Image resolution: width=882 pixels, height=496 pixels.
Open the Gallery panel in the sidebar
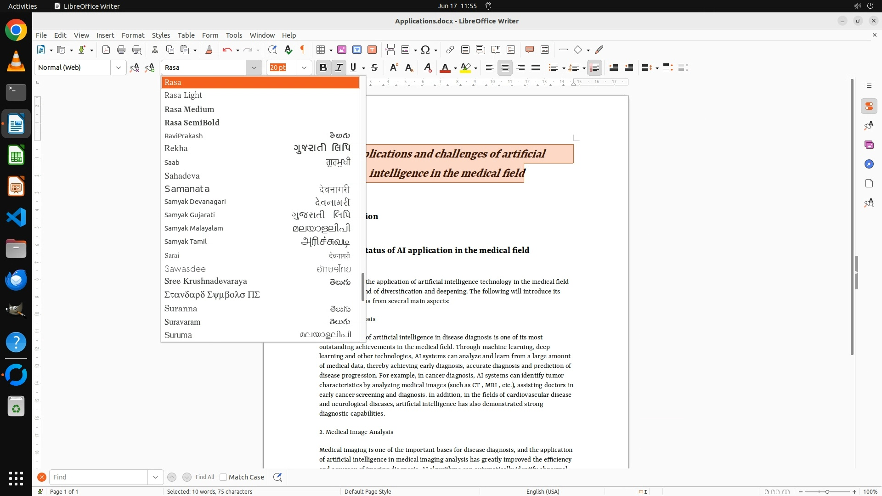869,145
